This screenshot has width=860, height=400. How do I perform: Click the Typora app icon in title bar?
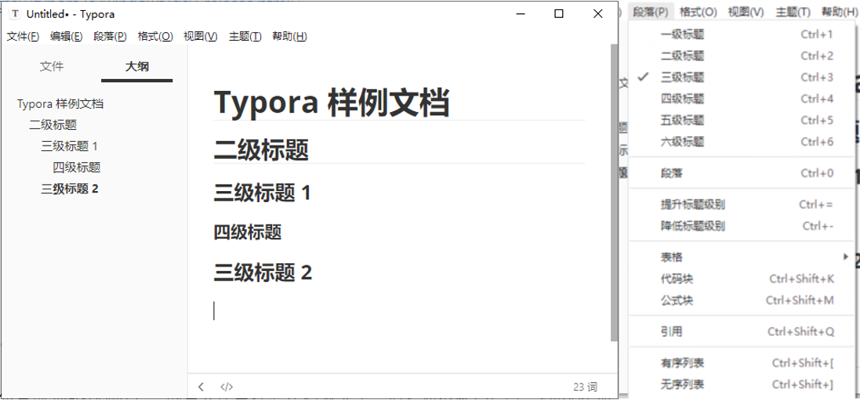tap(16, 14)
